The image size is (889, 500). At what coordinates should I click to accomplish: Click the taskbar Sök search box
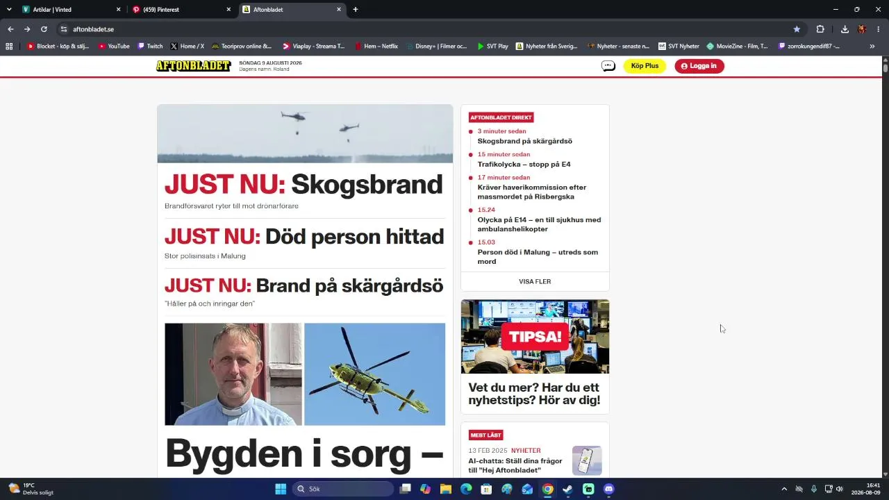[x=343, y=489]
